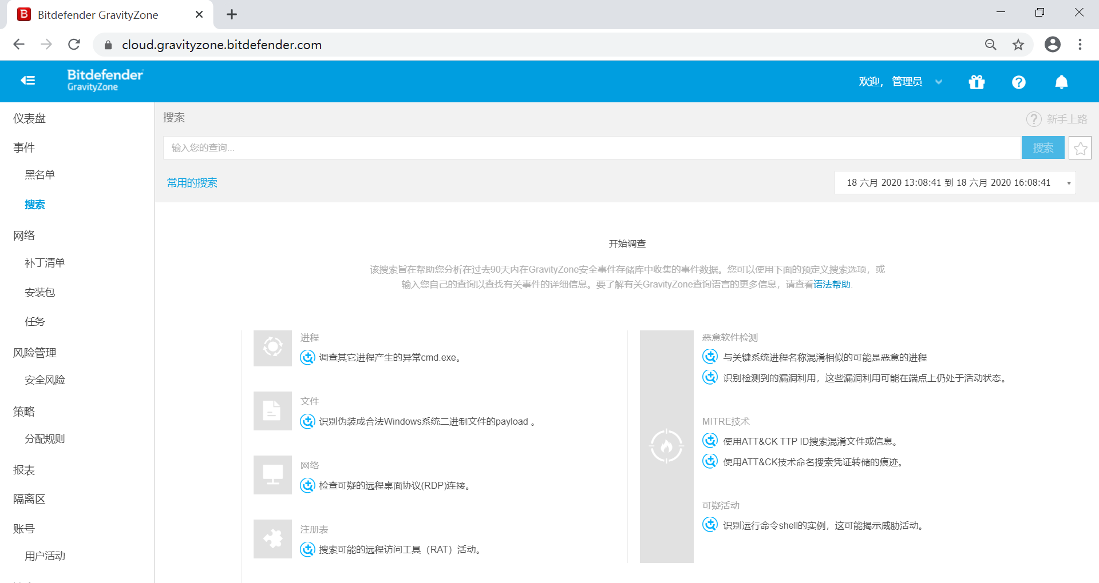Click the 注册表 puzzle tile icon
The width and height of the screenshot is (1099, 583).
(273, 539)
